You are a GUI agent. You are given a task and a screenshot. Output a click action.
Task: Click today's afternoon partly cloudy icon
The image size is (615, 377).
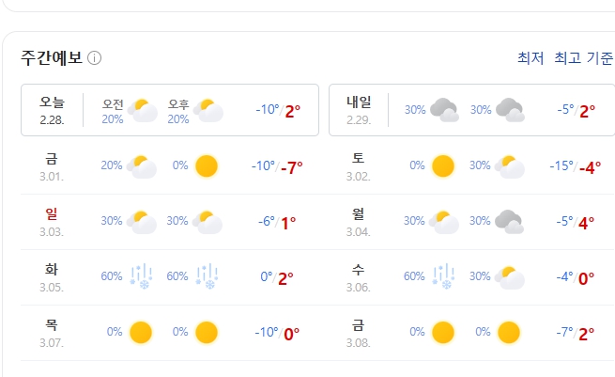coord(208,111)
